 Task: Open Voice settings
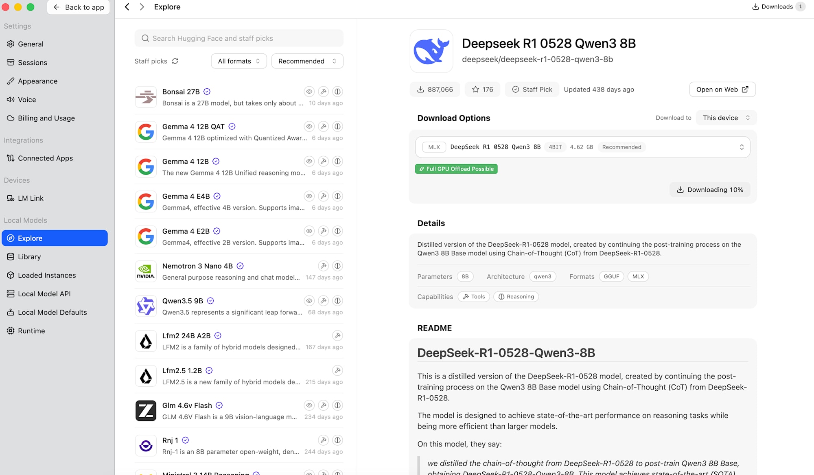(x=55, y=99)
